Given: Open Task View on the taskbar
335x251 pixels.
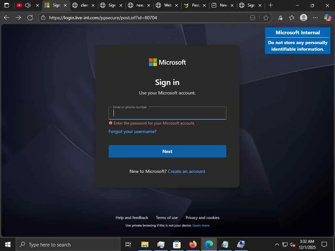Looking at the screenshot, I should (x=128, y=244).
